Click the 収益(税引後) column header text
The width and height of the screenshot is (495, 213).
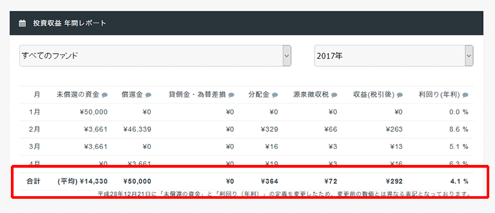(374, 95)
